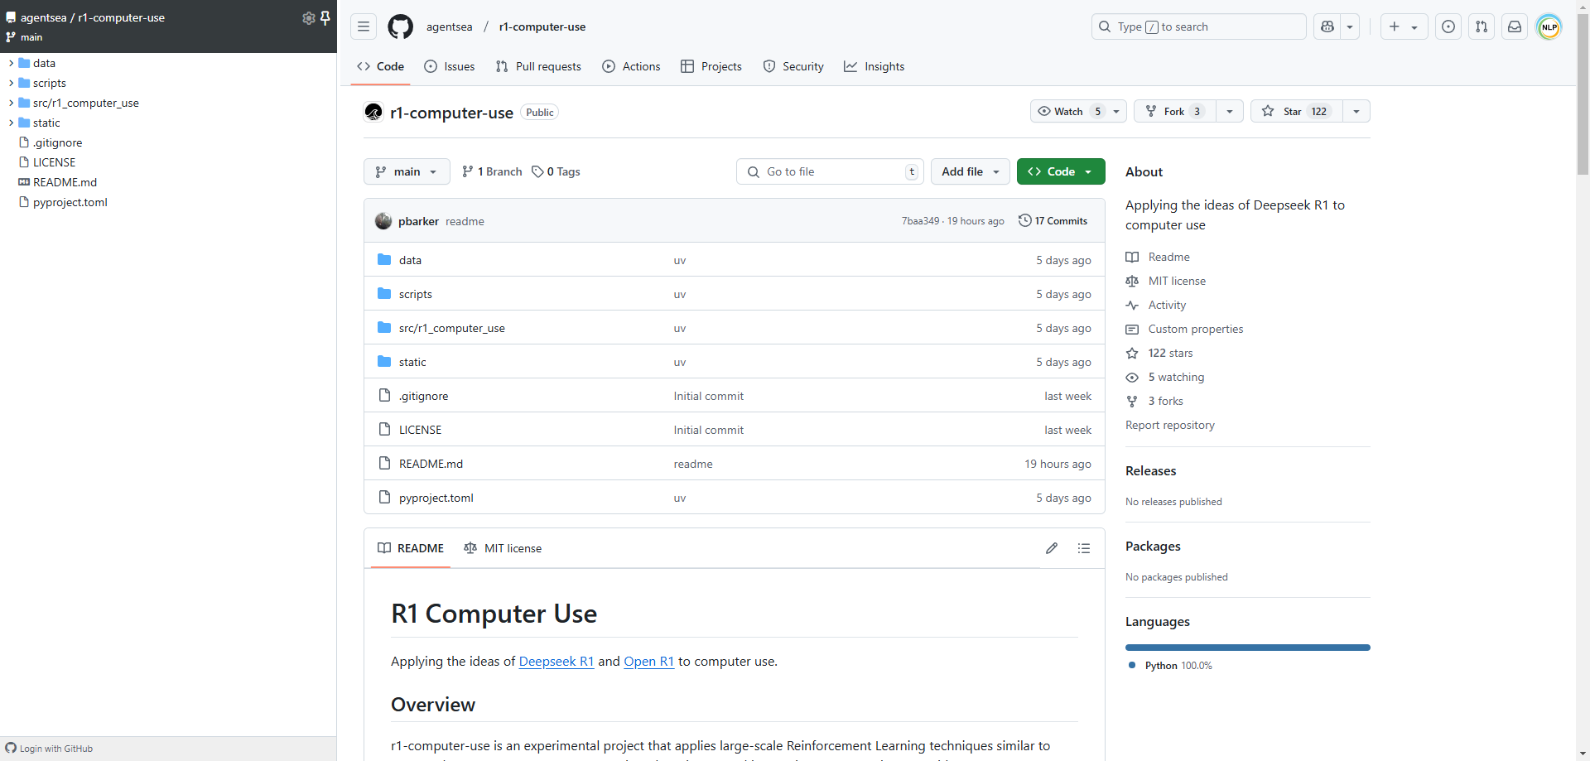Toggle the sidebar pin icon
This screenshot has width=1590, height=761.
tap(325, 17)
